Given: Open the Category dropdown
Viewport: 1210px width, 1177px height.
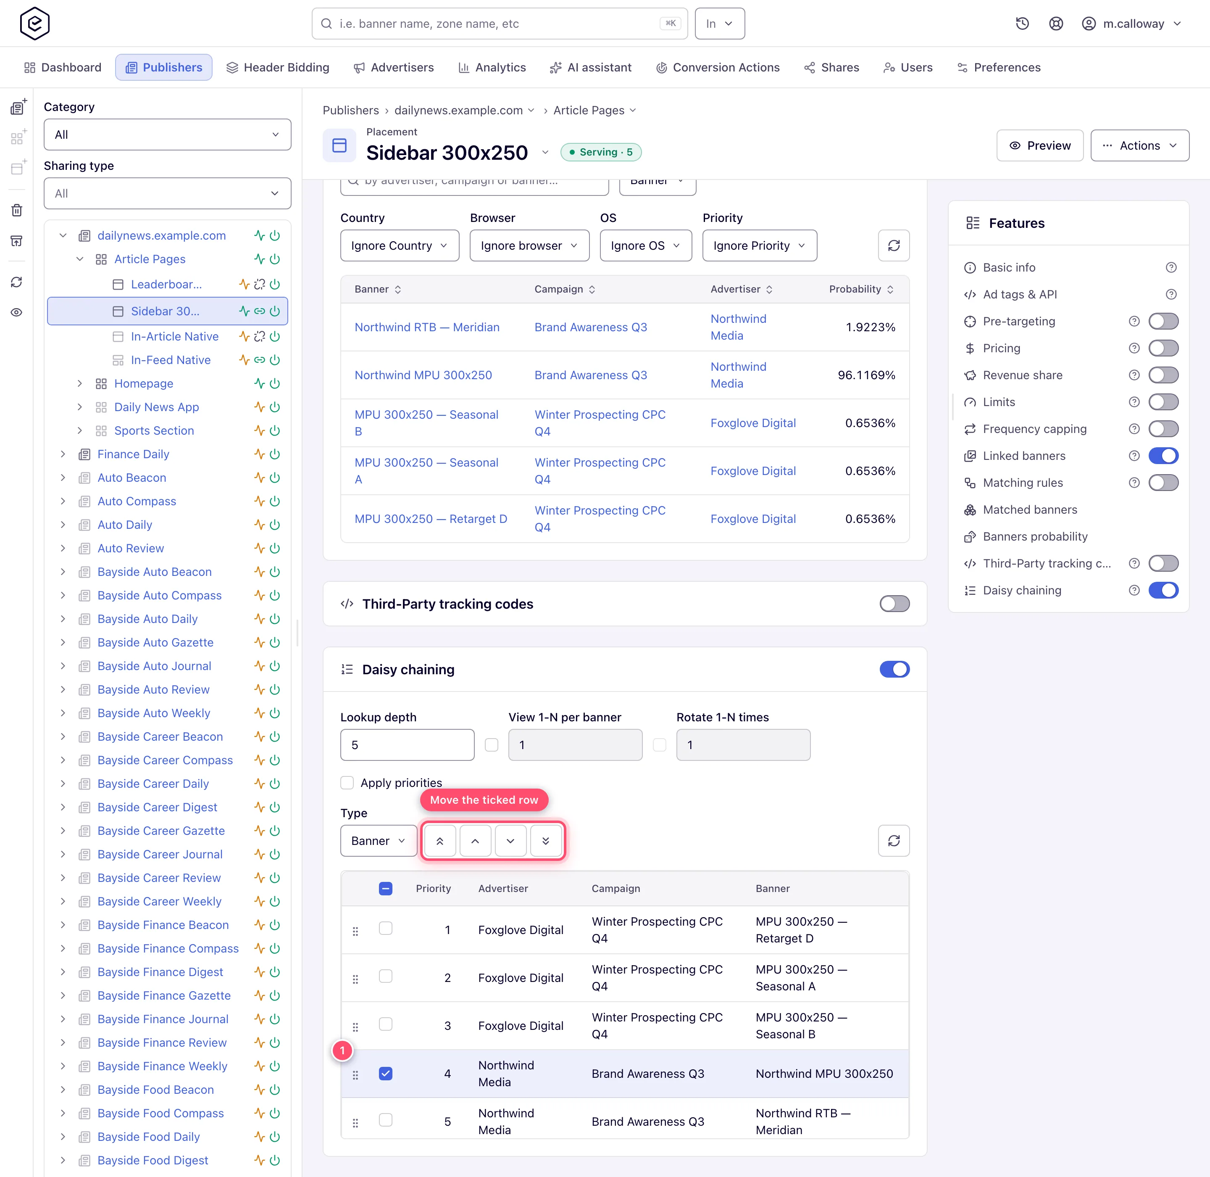Looking at the screenshot, I should (x=168, y=135).
